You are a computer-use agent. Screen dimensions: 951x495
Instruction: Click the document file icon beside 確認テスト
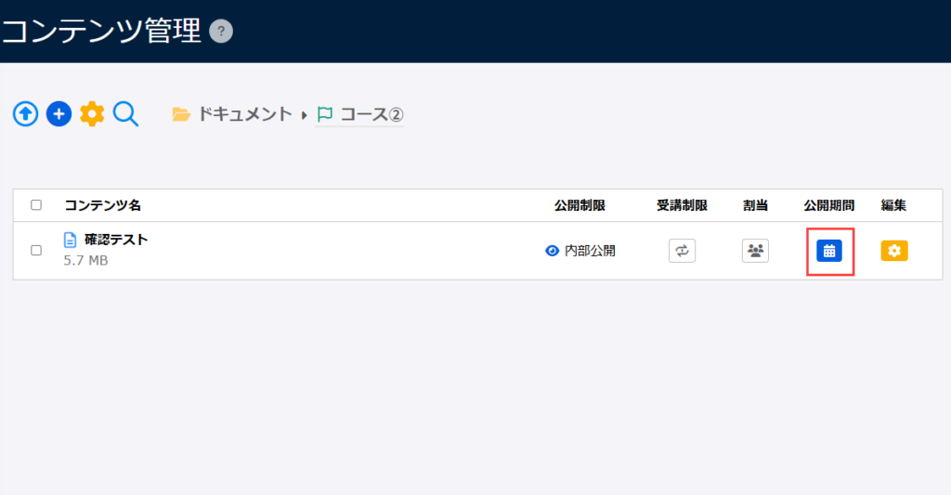70,240
